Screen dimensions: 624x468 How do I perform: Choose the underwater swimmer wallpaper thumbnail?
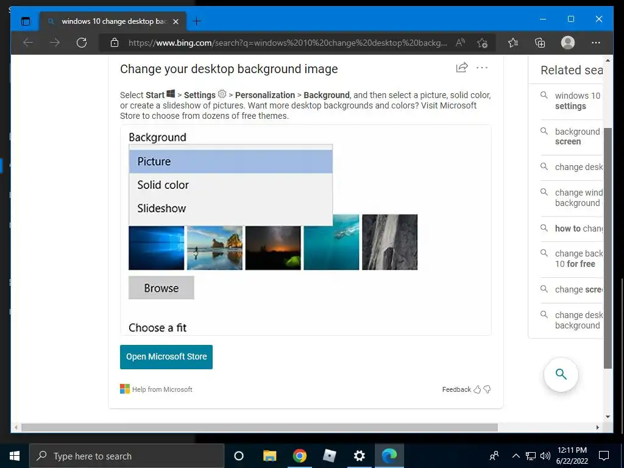pyautogui.click(x=331, y=242)
